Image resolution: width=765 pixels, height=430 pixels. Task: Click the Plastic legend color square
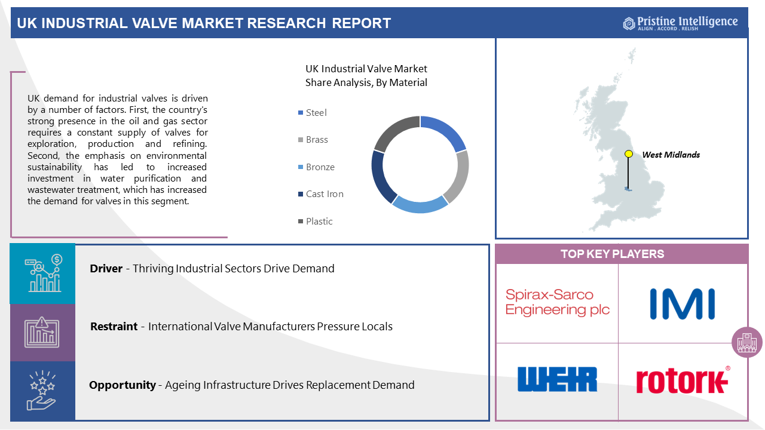click(300, 222)
